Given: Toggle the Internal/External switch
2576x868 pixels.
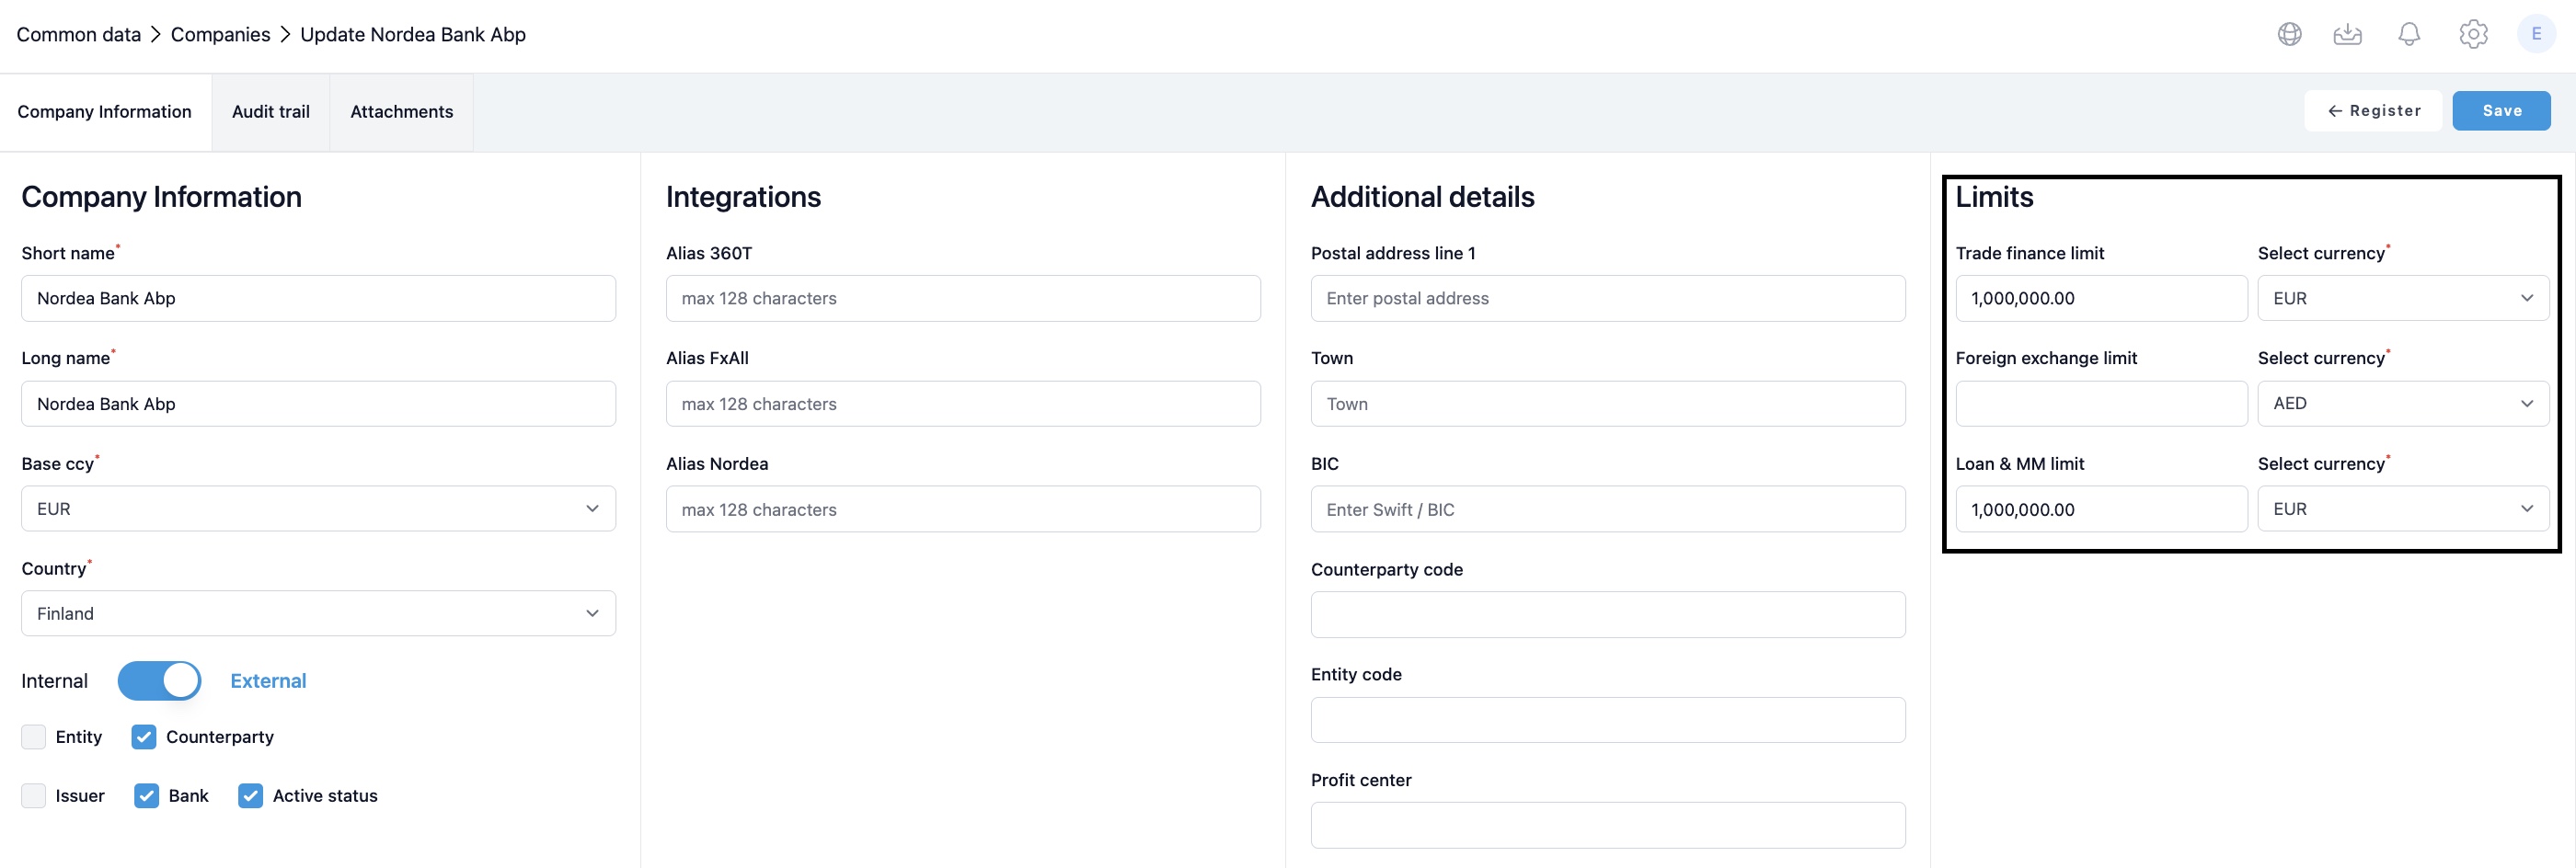Looking at the screenshot, I should click(159, 681).
